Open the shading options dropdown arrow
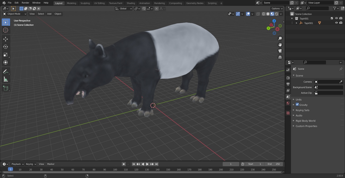345x178 pixels. pos(281,14)
